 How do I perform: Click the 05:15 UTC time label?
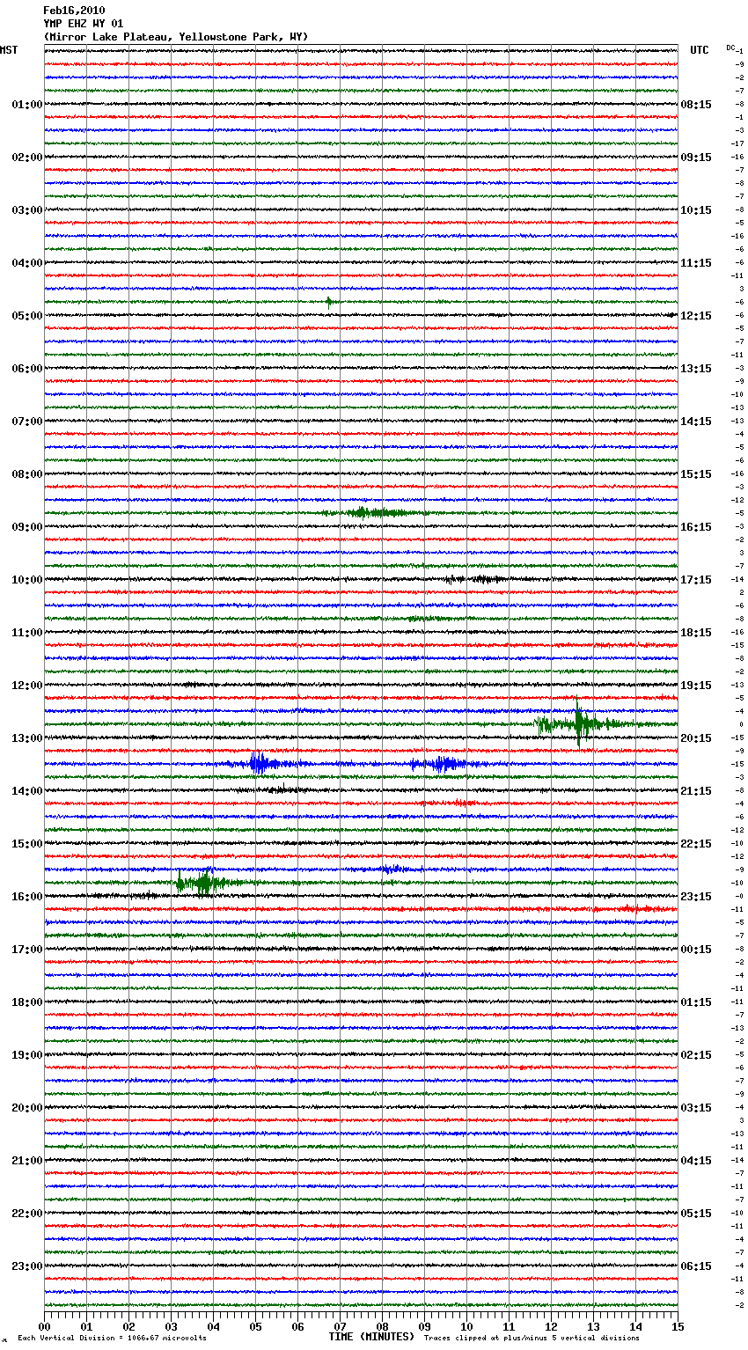coord(696,1214)
